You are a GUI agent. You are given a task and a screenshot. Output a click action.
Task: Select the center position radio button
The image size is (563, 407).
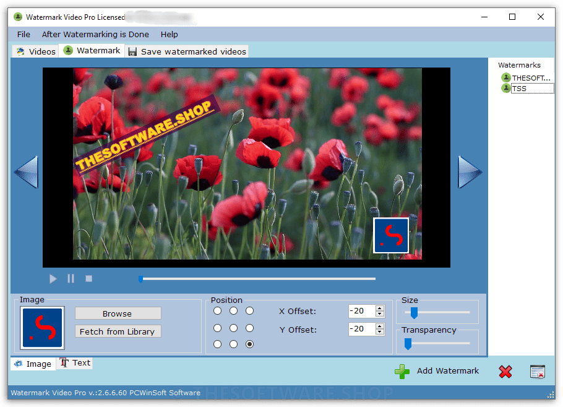[233, 328]
